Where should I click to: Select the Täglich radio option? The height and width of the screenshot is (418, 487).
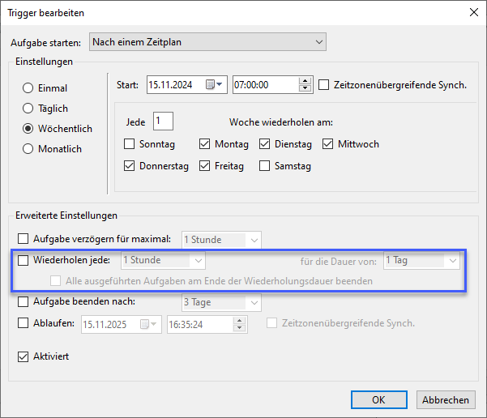pos(28,109)
